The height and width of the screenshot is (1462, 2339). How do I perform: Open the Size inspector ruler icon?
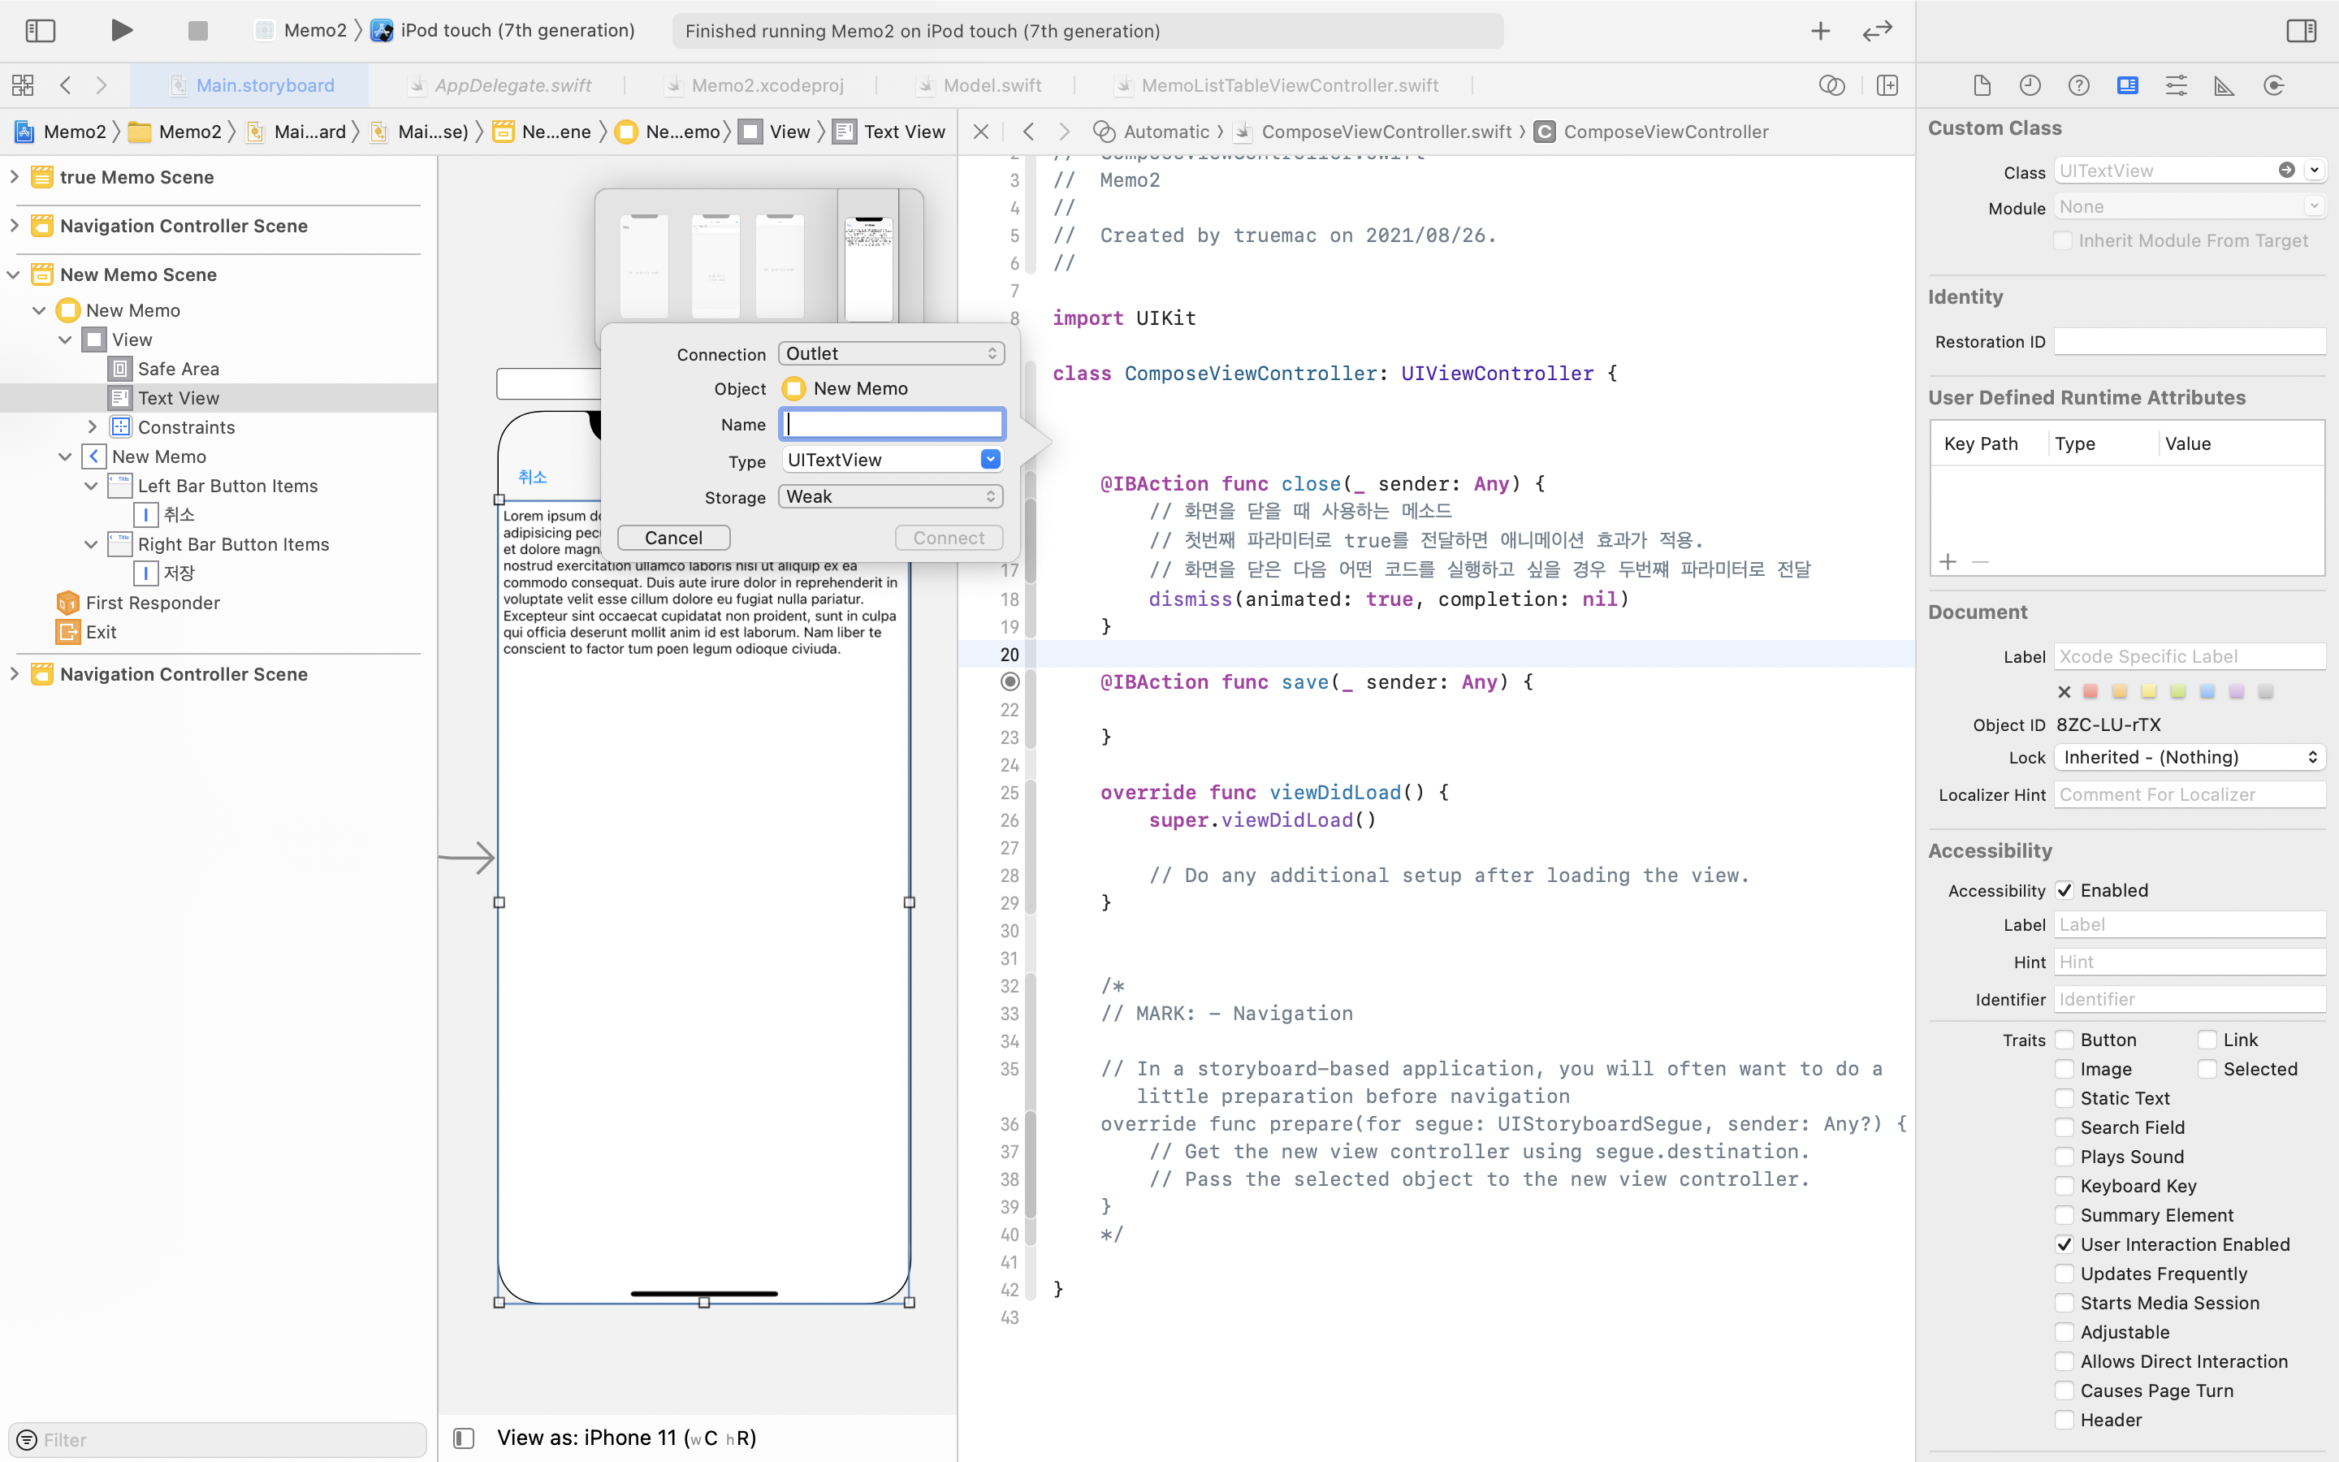[2224, 85]
